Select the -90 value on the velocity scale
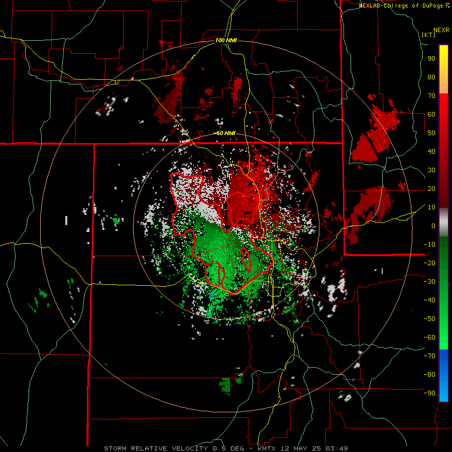This screenshot has height=452, width=452. [429, 393]
